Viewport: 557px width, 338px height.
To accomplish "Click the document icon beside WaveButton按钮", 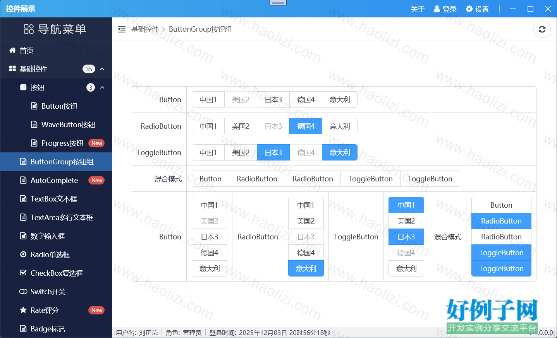I will tap(34, 125).
